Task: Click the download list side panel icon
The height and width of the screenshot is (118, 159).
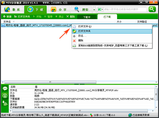Action: coord(5,103)
